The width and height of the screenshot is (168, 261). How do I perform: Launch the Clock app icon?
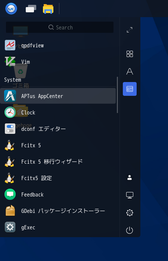[x=10, y=112]
